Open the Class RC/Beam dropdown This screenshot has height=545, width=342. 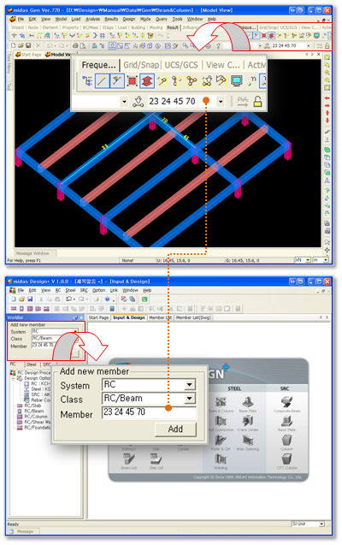[x=189, y=399]
